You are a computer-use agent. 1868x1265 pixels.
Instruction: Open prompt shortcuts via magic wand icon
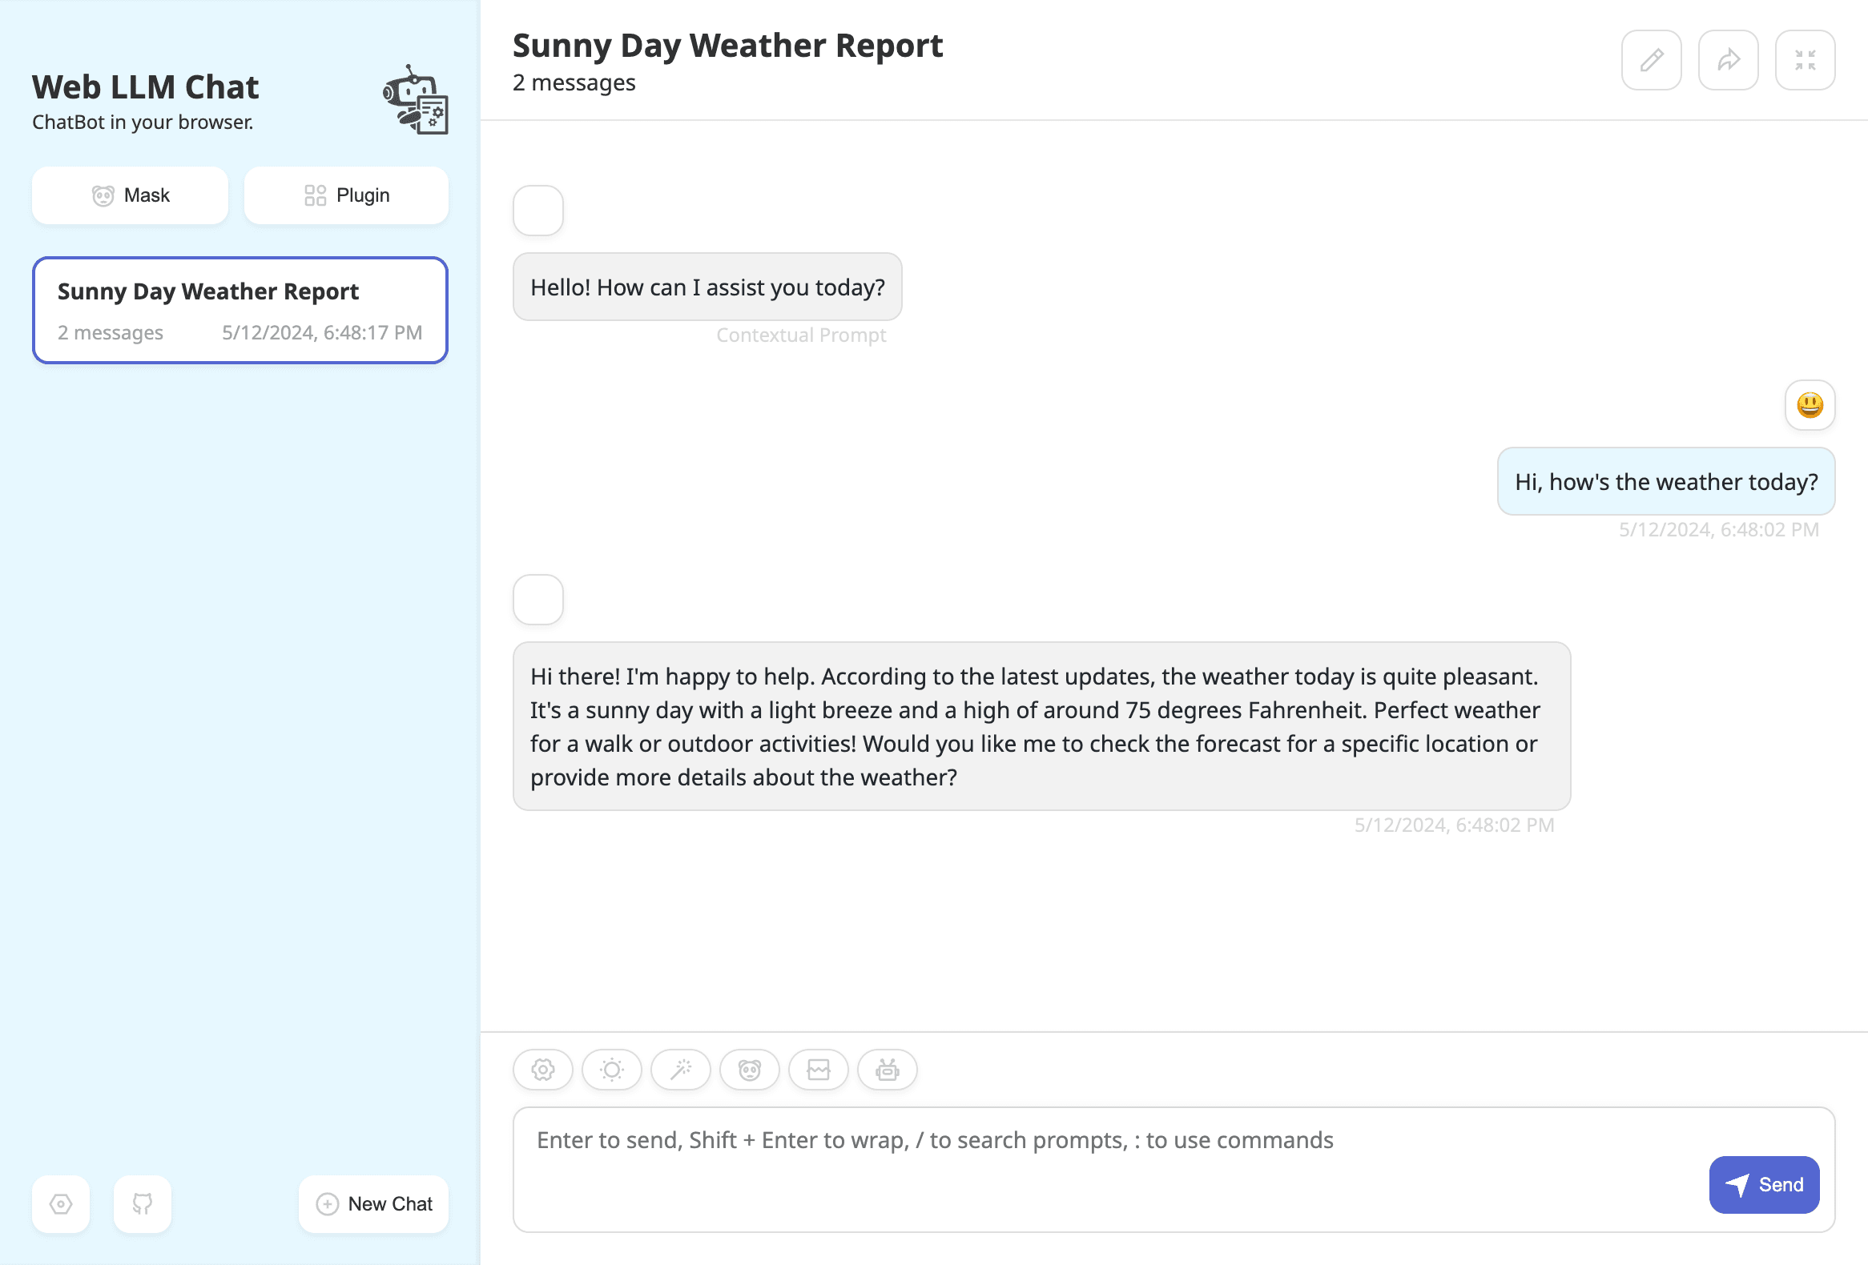pos(681,1069)
